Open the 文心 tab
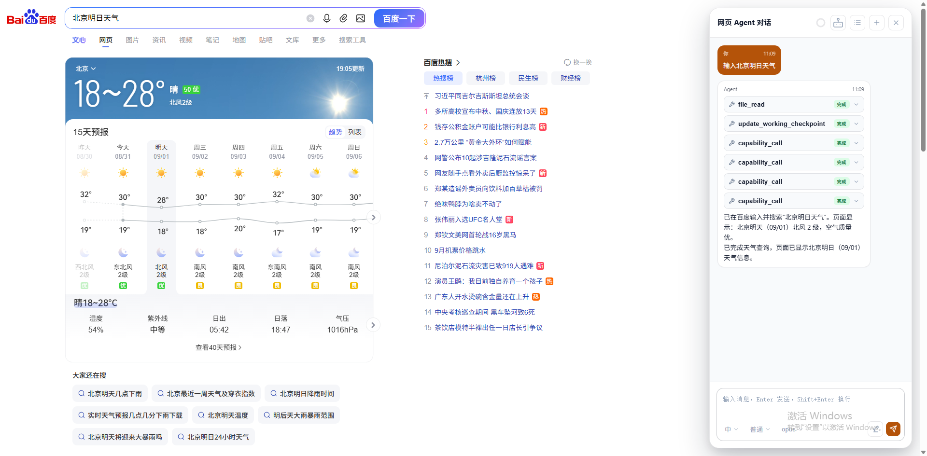The height and width of the screenshot is (456, 927). pyautogui.click(x=79, y=40)
